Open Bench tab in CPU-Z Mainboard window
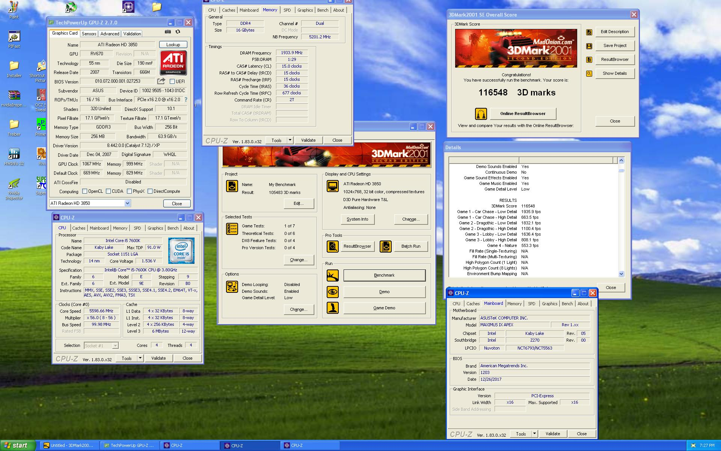This screenshot has height=451, width=721. 567,304
